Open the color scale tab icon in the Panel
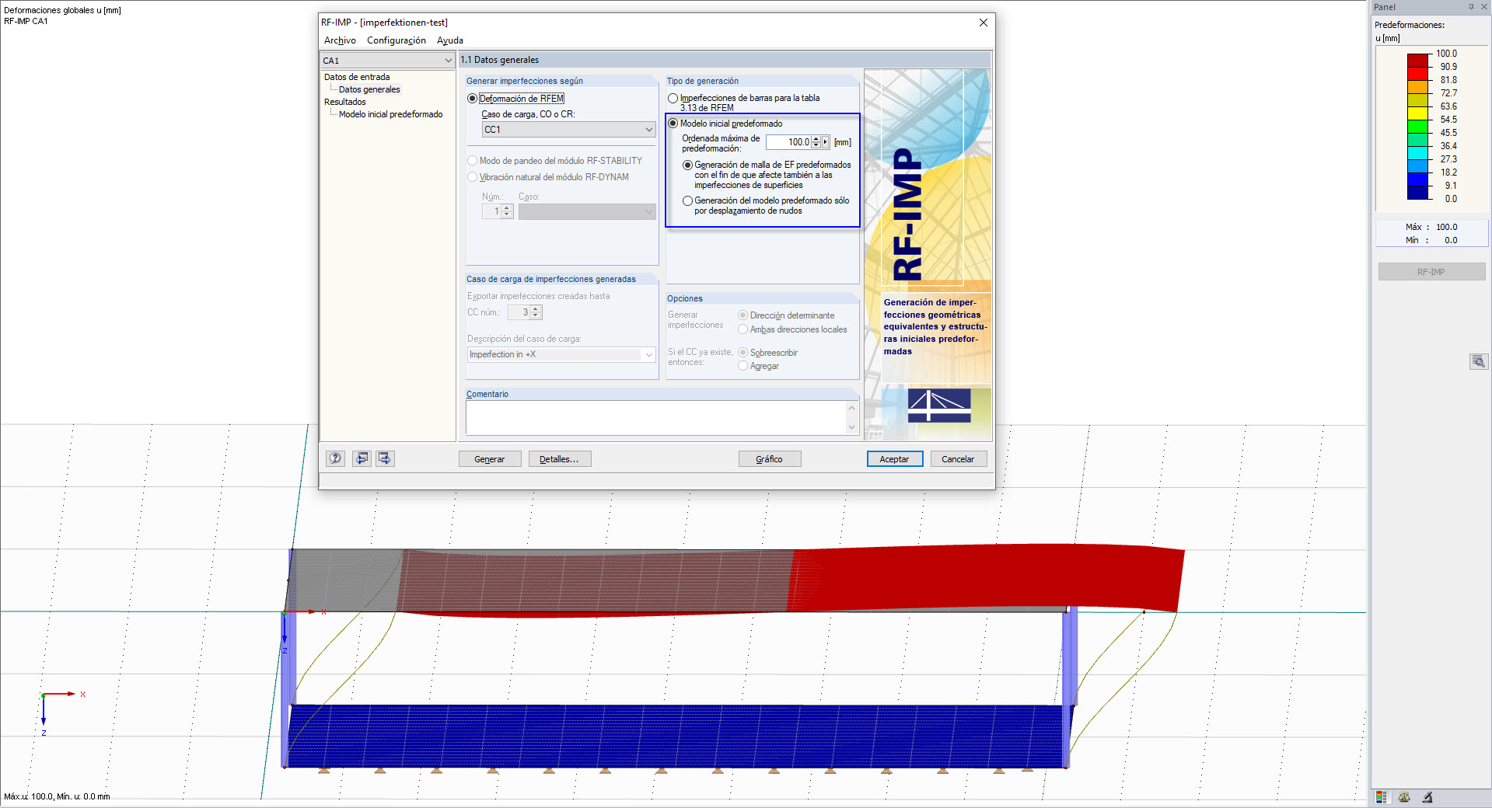The width and height of the screenshot is (1492, 808). 1382,797
